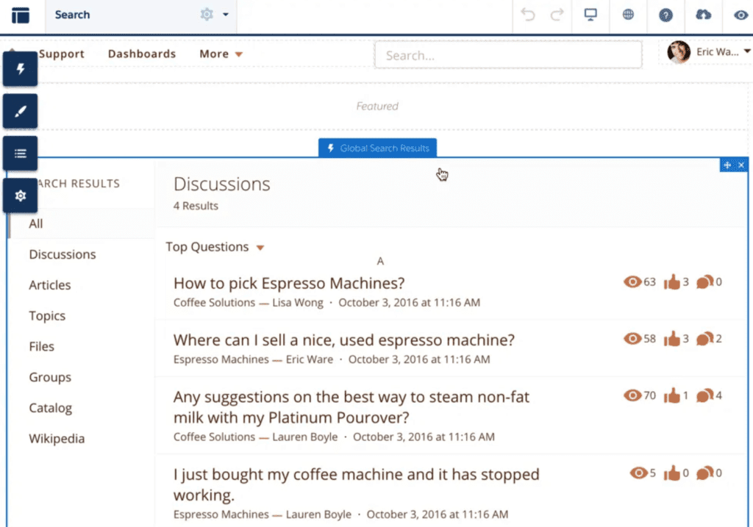Open the sidebar Settings gear panel

[20, 196]
